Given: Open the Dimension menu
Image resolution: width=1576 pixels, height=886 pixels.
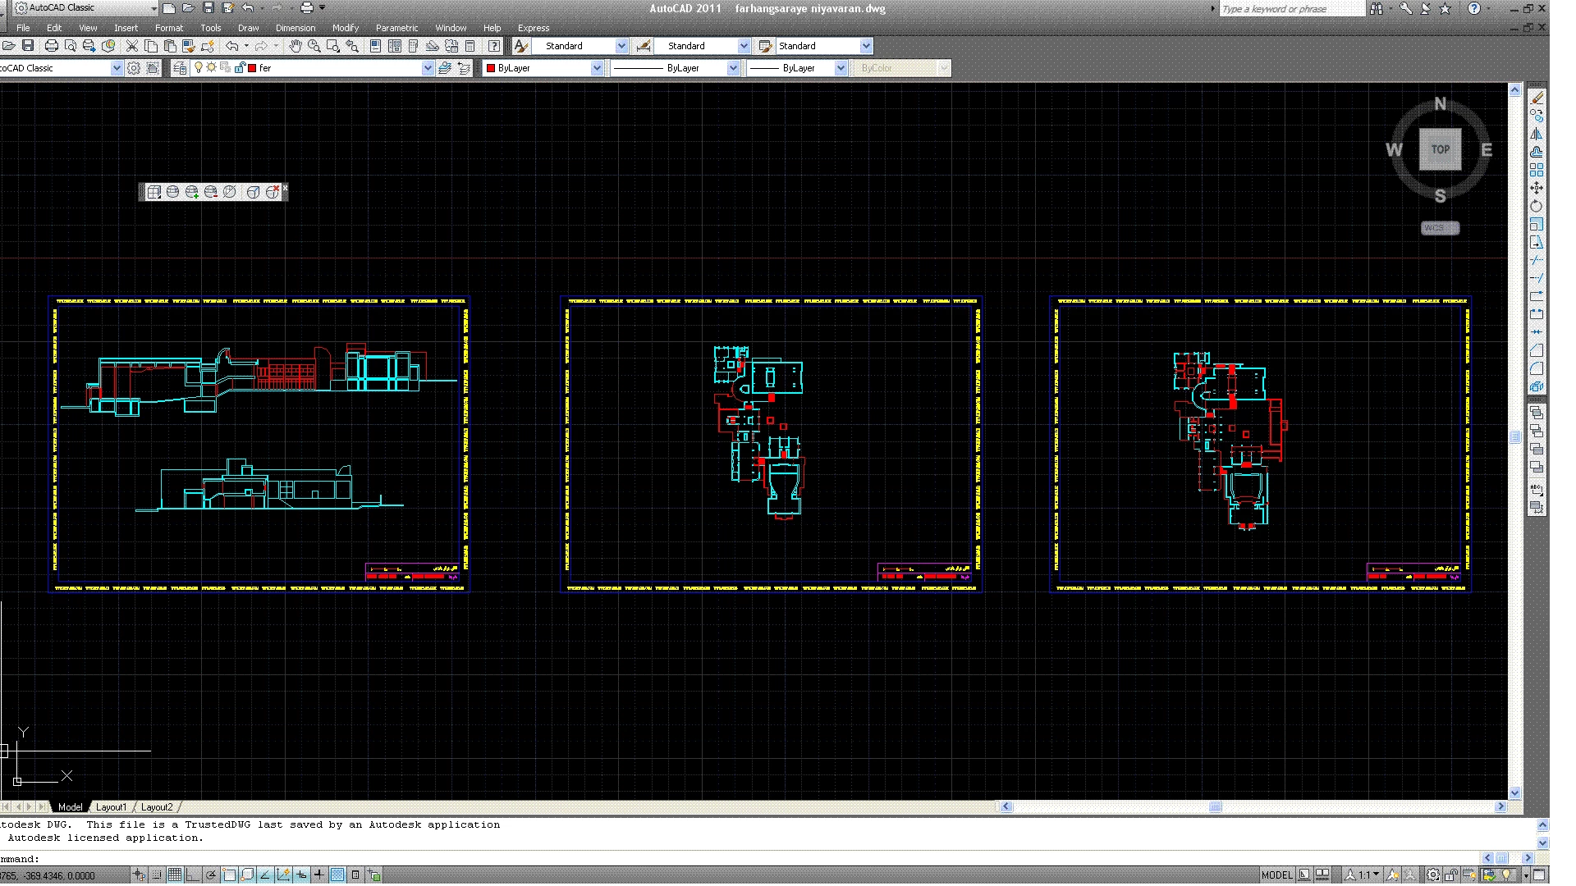Looking at the screenshot, I should point(295,28).
